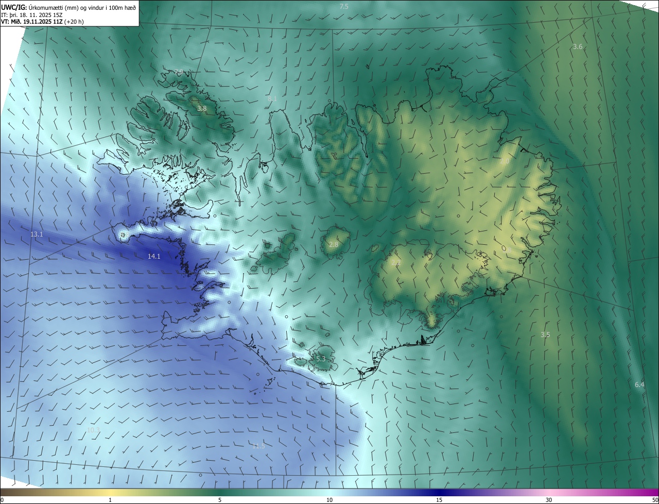Image resolution: width=659 pixels, height=504 pixels.
Task: Click the 0 tick on the color scale
Action: (2, 500)
